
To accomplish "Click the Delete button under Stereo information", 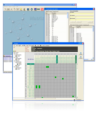I will 78,22.
